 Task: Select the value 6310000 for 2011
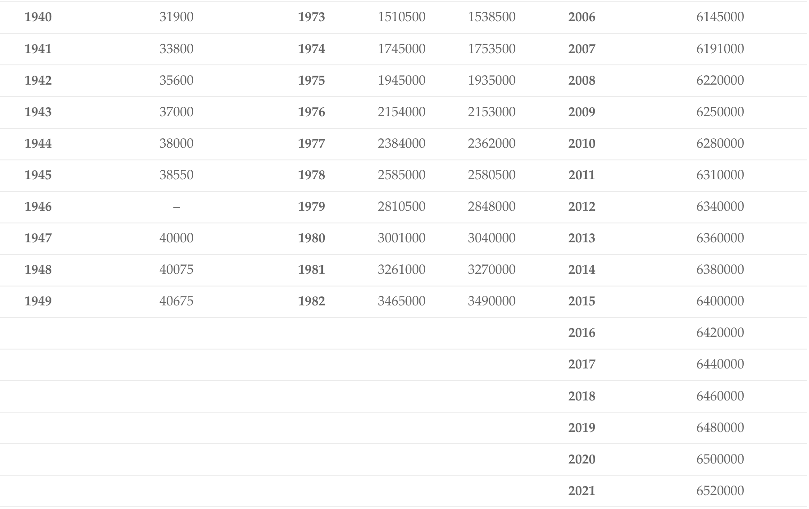point(720,175)
